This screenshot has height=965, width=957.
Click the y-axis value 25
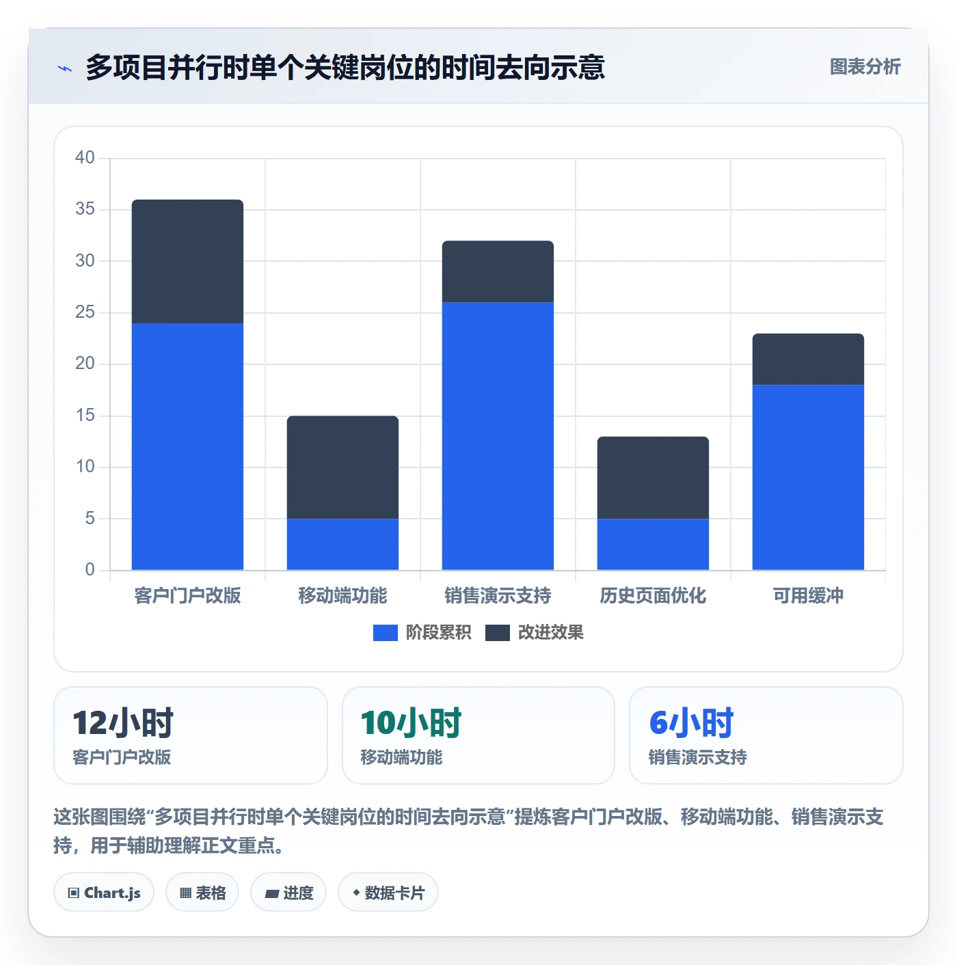(x=85, y=312)
